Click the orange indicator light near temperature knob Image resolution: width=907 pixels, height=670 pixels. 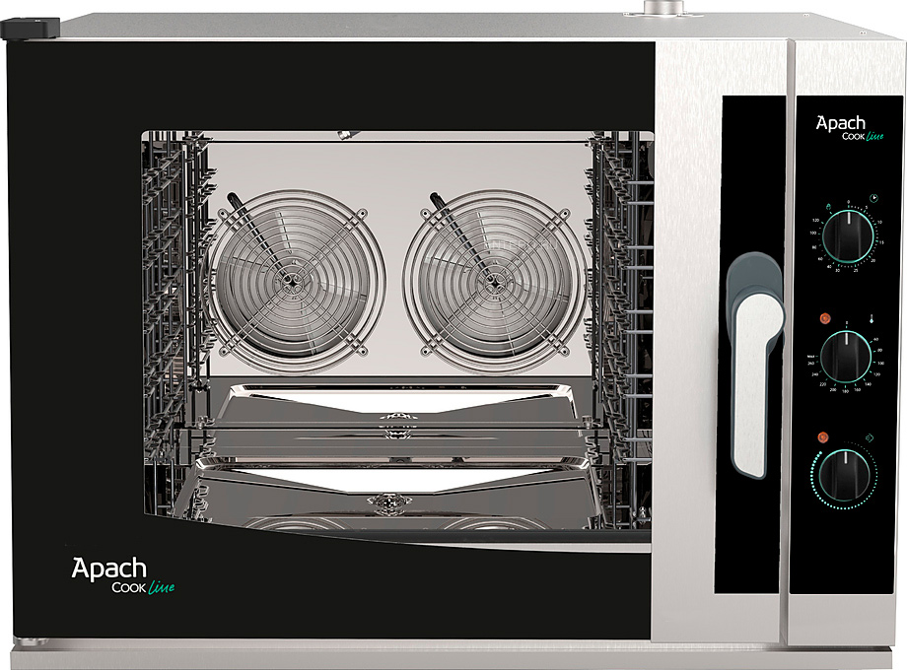point(825,319)
